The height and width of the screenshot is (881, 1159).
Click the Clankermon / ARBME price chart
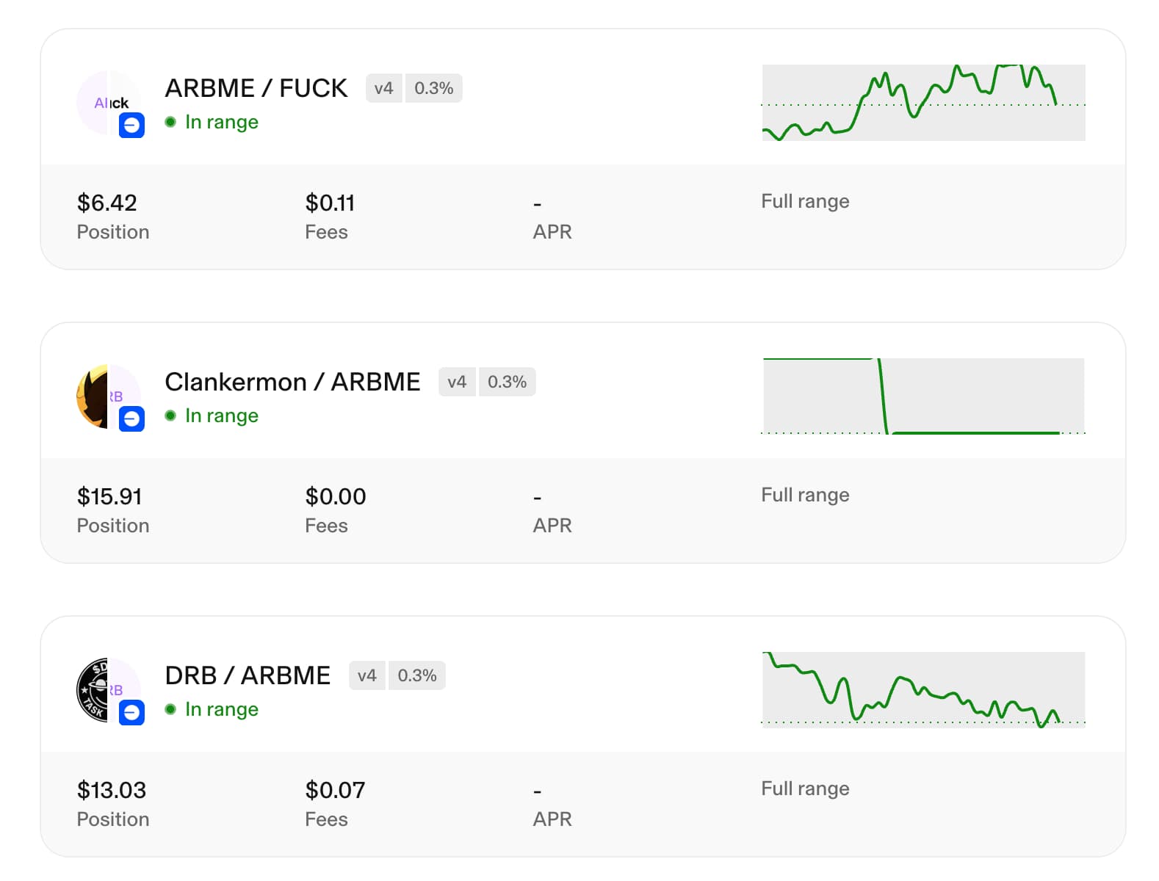pos(923,396)
